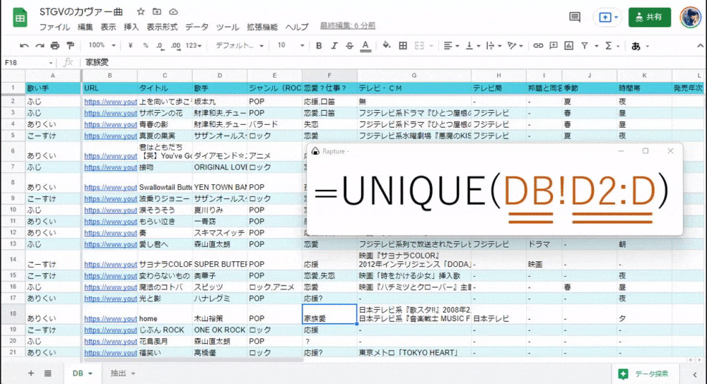Open the text color underlined A

pyautogui.click(x=366, y=46)
